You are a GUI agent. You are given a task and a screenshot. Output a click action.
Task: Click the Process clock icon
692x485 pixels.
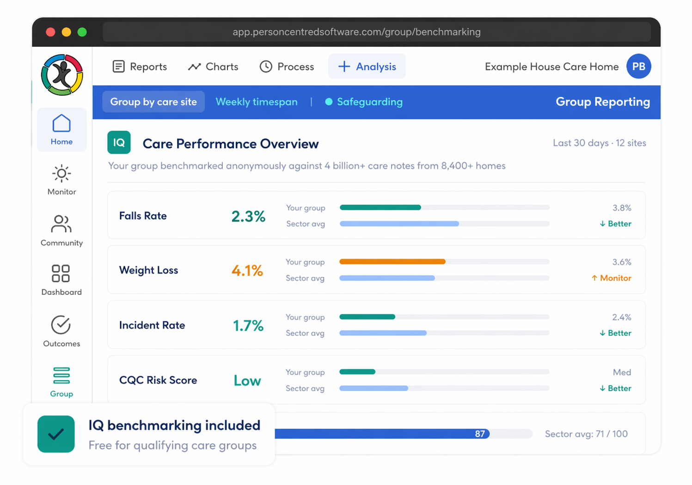click(266, 66)
